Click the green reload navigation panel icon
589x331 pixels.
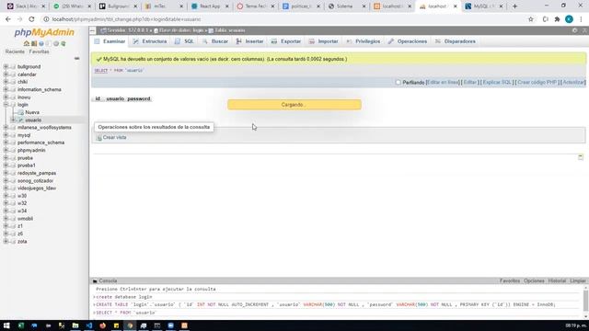pos(64,43)
